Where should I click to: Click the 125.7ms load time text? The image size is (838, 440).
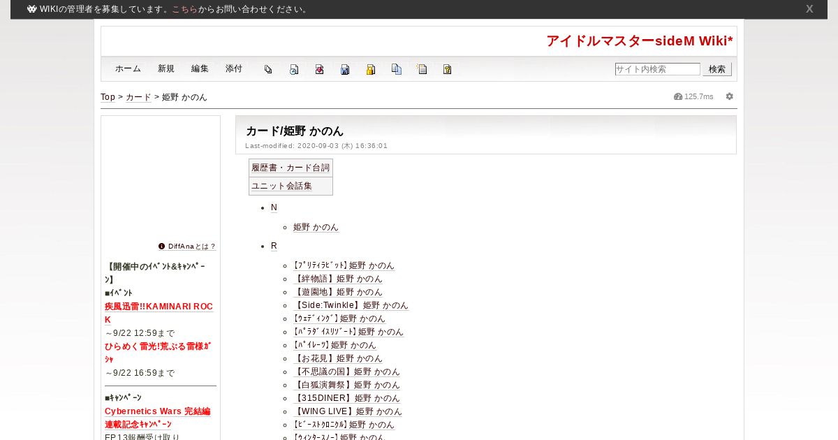[699, 96]
